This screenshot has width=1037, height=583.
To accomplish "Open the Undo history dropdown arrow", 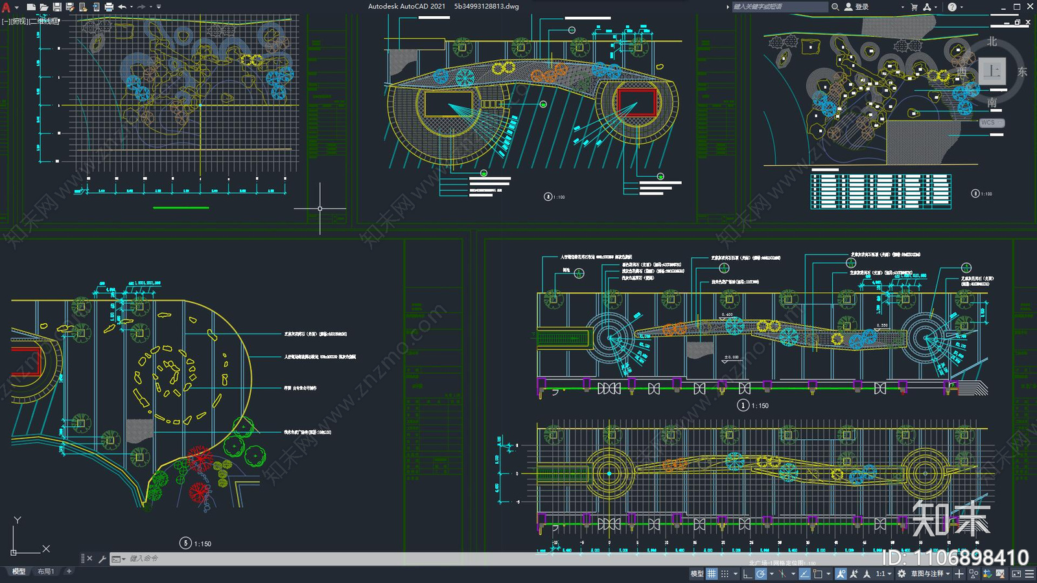I will tap(132, 6).
